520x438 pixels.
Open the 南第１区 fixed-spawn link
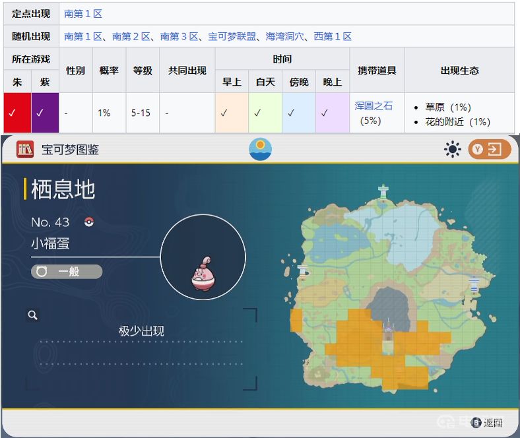pyautogui.click(x=83, y=14)
